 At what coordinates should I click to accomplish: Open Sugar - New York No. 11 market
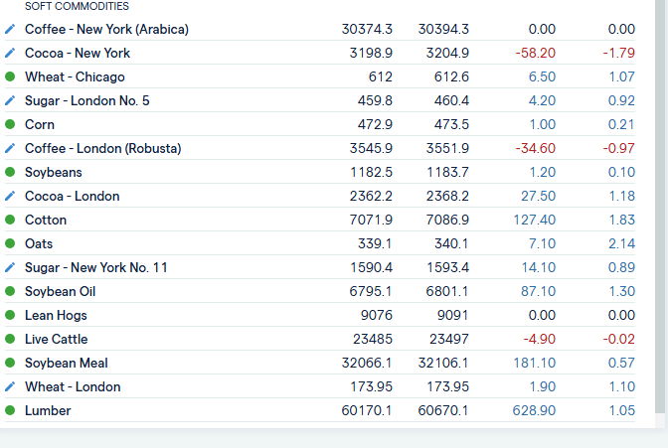95,267
